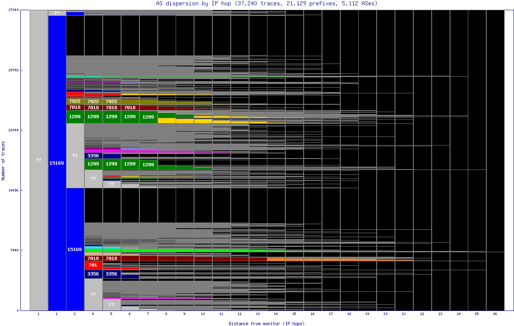Click the "Number of traces" vertical axis label
The width and height of the screenshot is (514, 326).
(x=4, y=161)
